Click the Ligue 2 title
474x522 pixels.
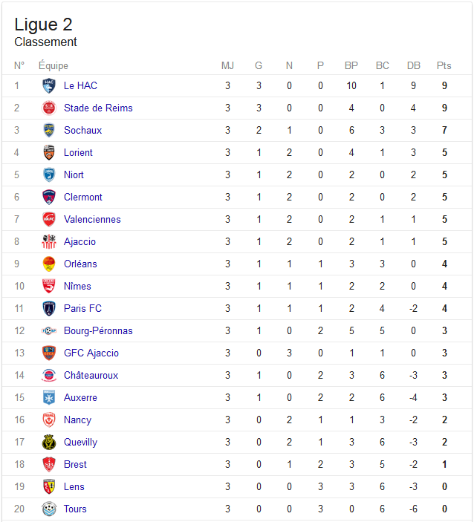[x=43, y=25]
